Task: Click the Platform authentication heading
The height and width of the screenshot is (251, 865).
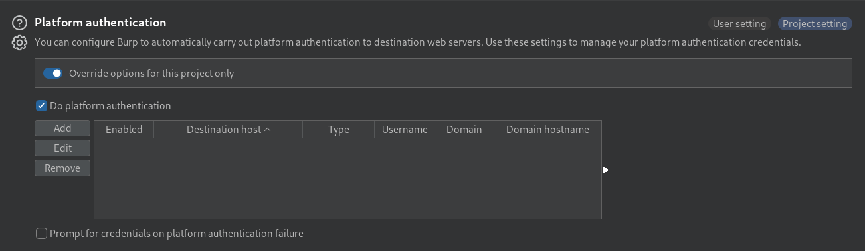Action: click(x=100, y=23)
